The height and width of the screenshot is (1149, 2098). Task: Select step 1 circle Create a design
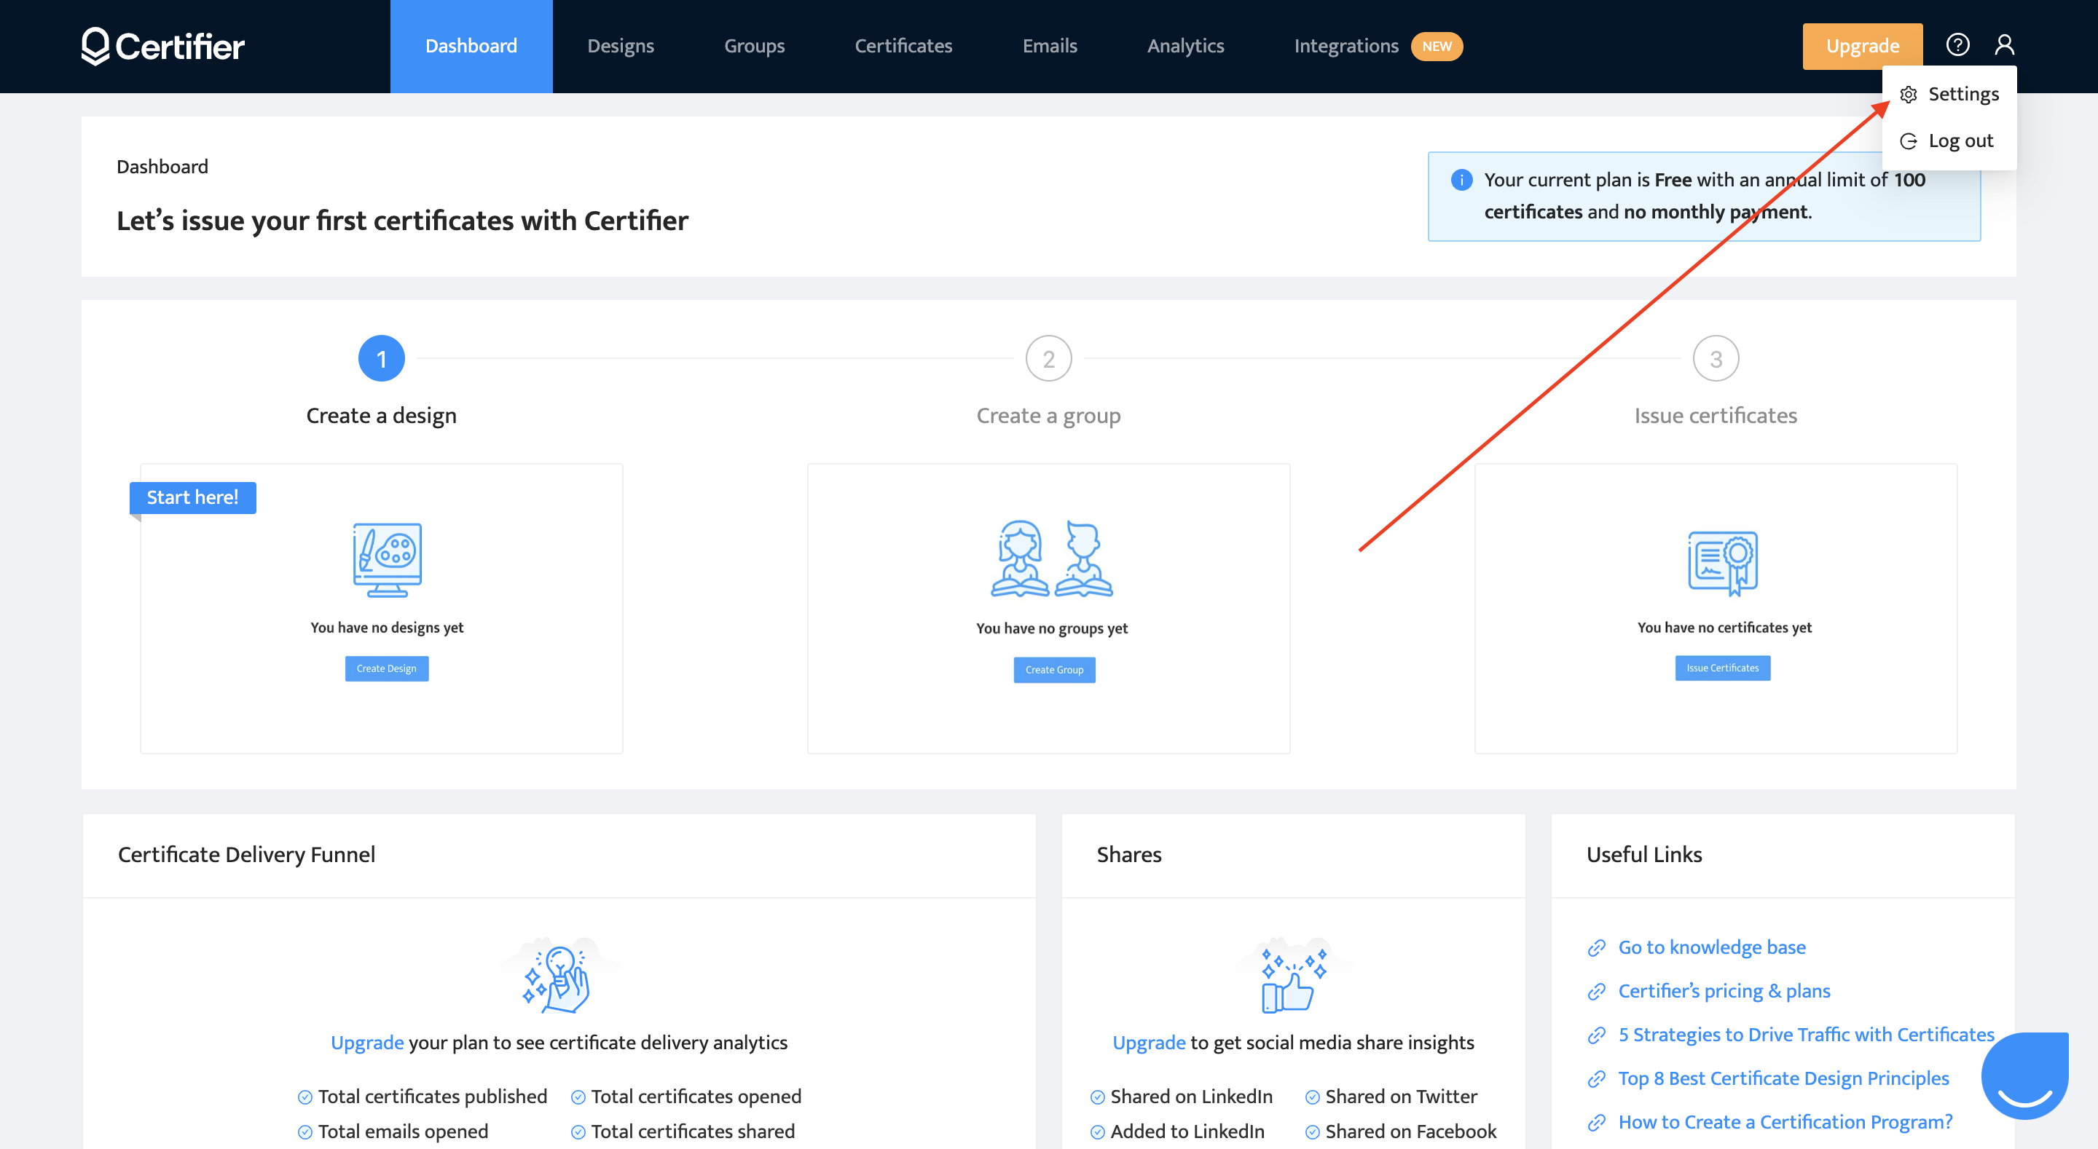click(x=381, y=358)
